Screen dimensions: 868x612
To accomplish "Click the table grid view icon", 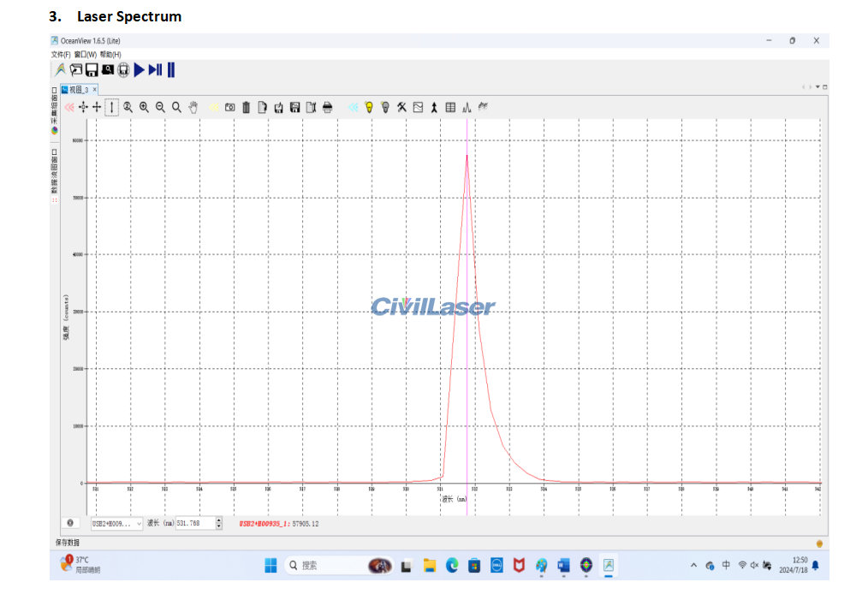I will point(450,107).
